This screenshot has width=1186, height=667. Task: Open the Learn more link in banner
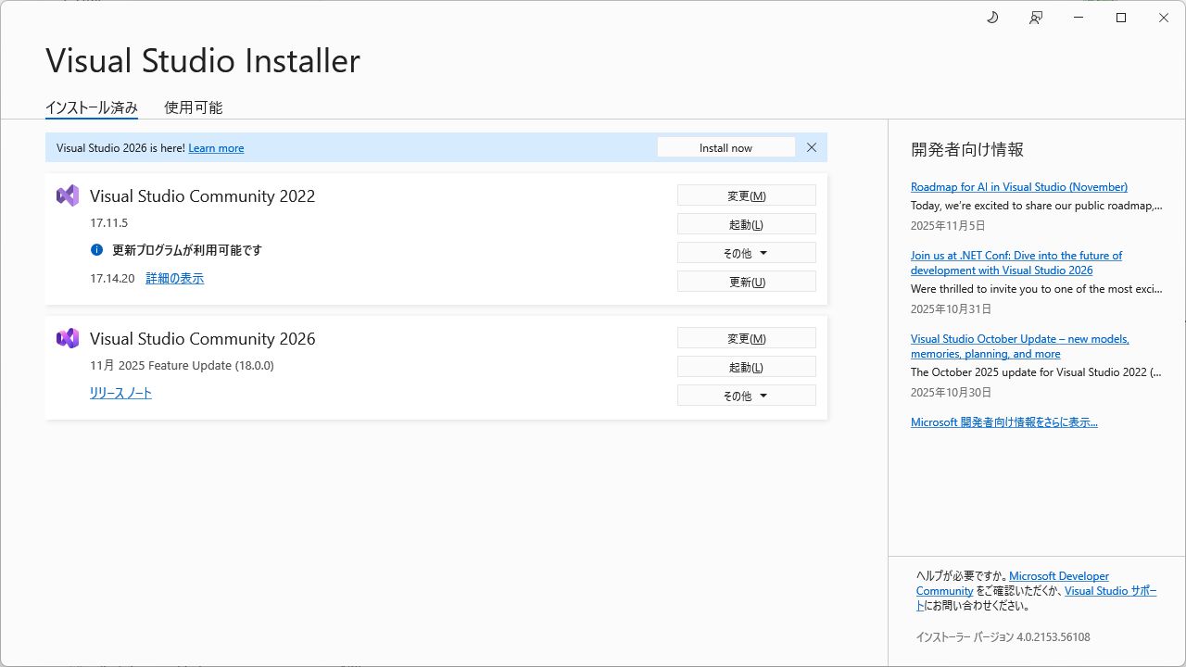click(x=216, y=148)
